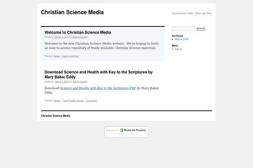Click the footer Christian Science Media link
This screenshot has width=253, height=168.
(56, 115)
